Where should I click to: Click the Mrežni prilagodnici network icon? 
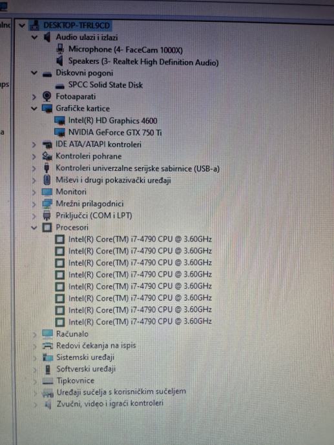pos(47,204)
